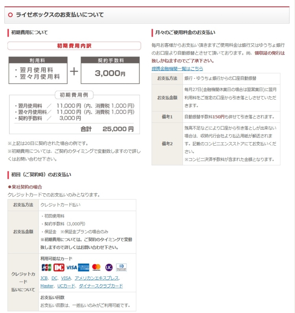Click the 初期費用例 label

pos(74,95)
